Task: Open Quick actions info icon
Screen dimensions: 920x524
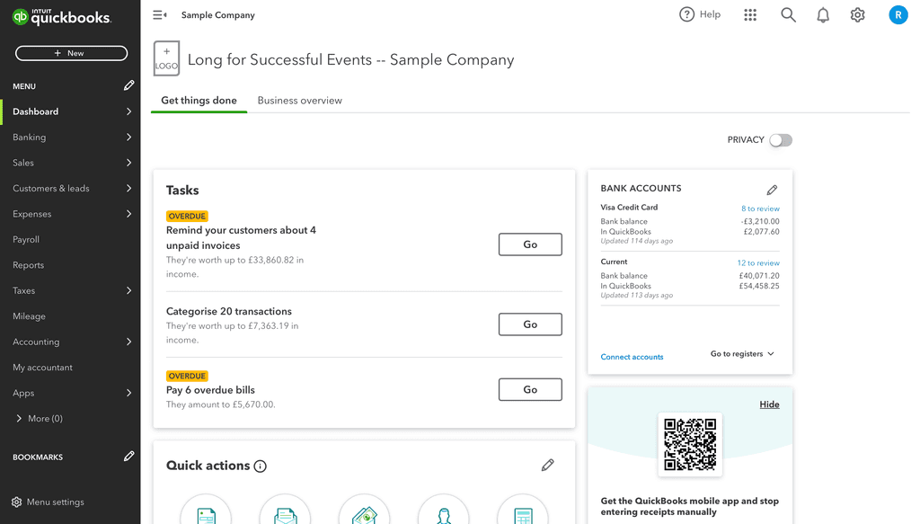Action: 260,466
